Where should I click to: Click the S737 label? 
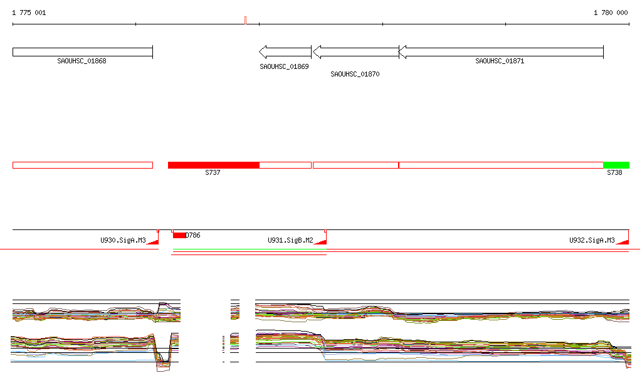click(x=213, y=172)
